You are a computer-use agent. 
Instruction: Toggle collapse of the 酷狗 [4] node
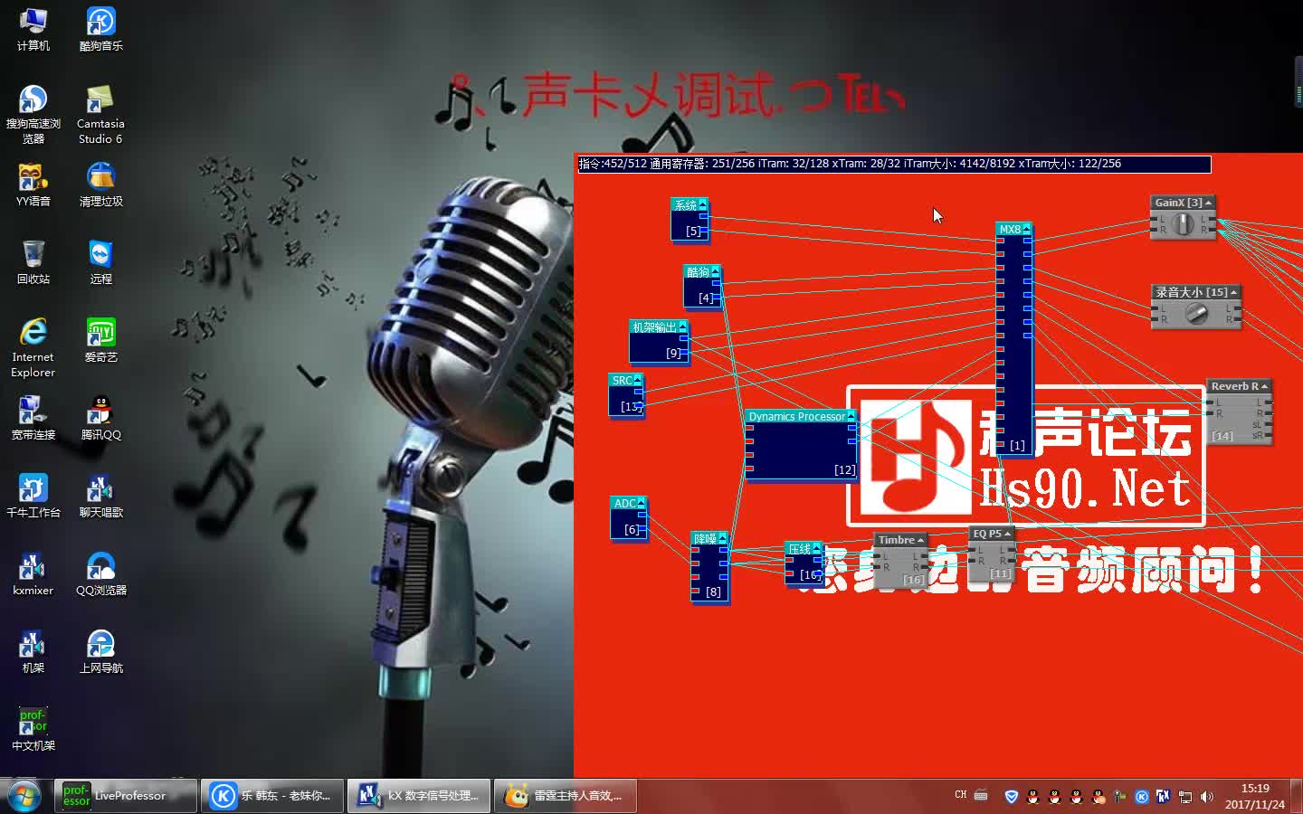[715, 273]
